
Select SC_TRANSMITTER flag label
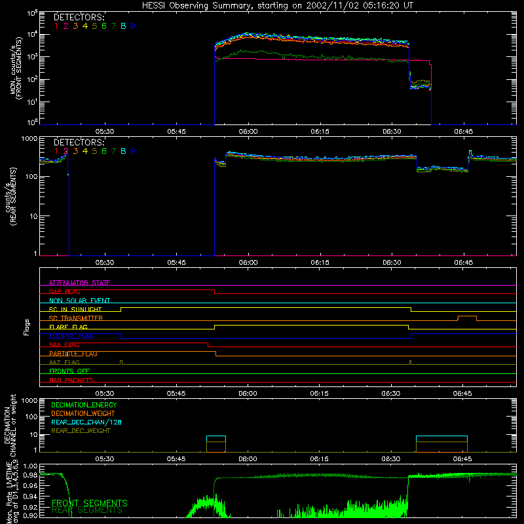pyautogui.click(x=75, y=318)
